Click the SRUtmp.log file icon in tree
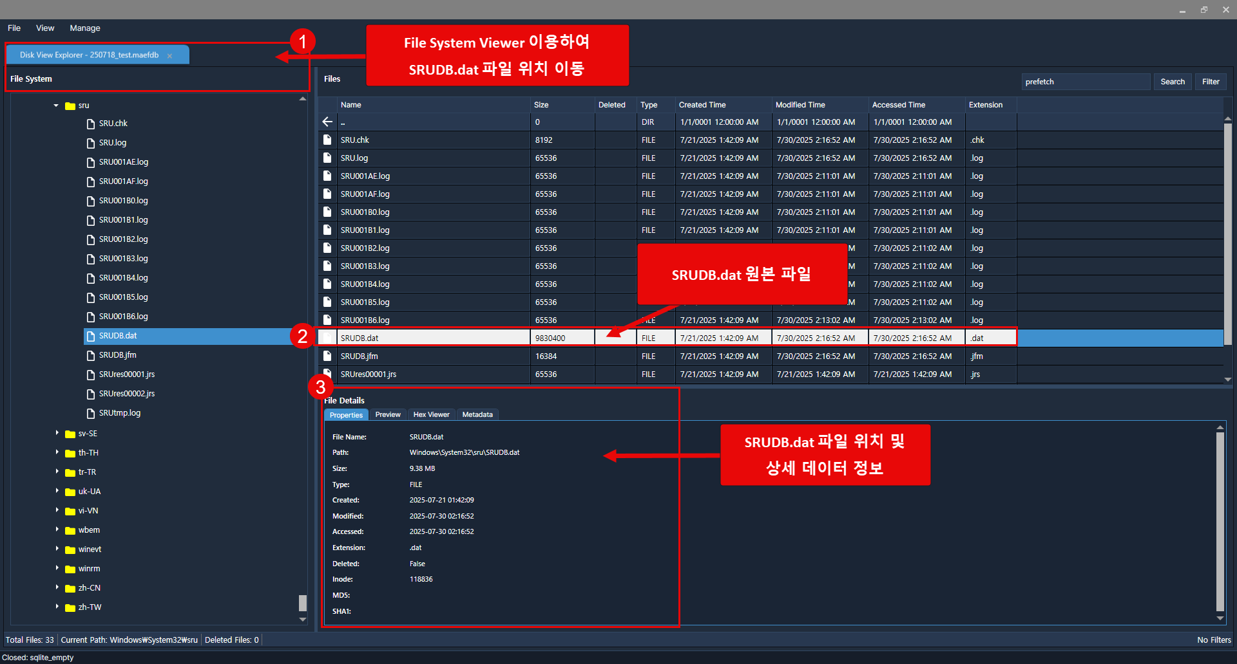1237x664 pixels. [x=91, y=413]
